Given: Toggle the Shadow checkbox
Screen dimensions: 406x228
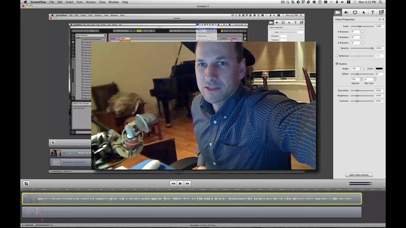Looking at the screenshot, I should tap(337, 63).
